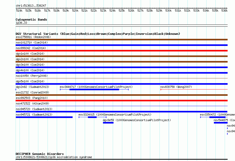The height and width of the screenshot is (161, 235).
Task: Click the dgv2n100 (Coe2014) label
Action: [30, 59]
